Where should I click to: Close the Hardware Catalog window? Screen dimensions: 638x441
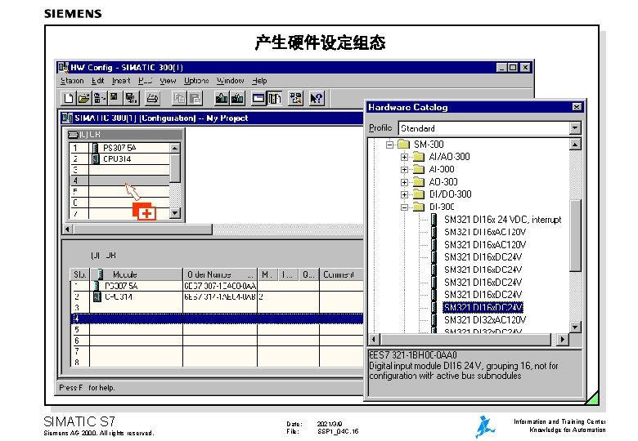coord(576,107)
